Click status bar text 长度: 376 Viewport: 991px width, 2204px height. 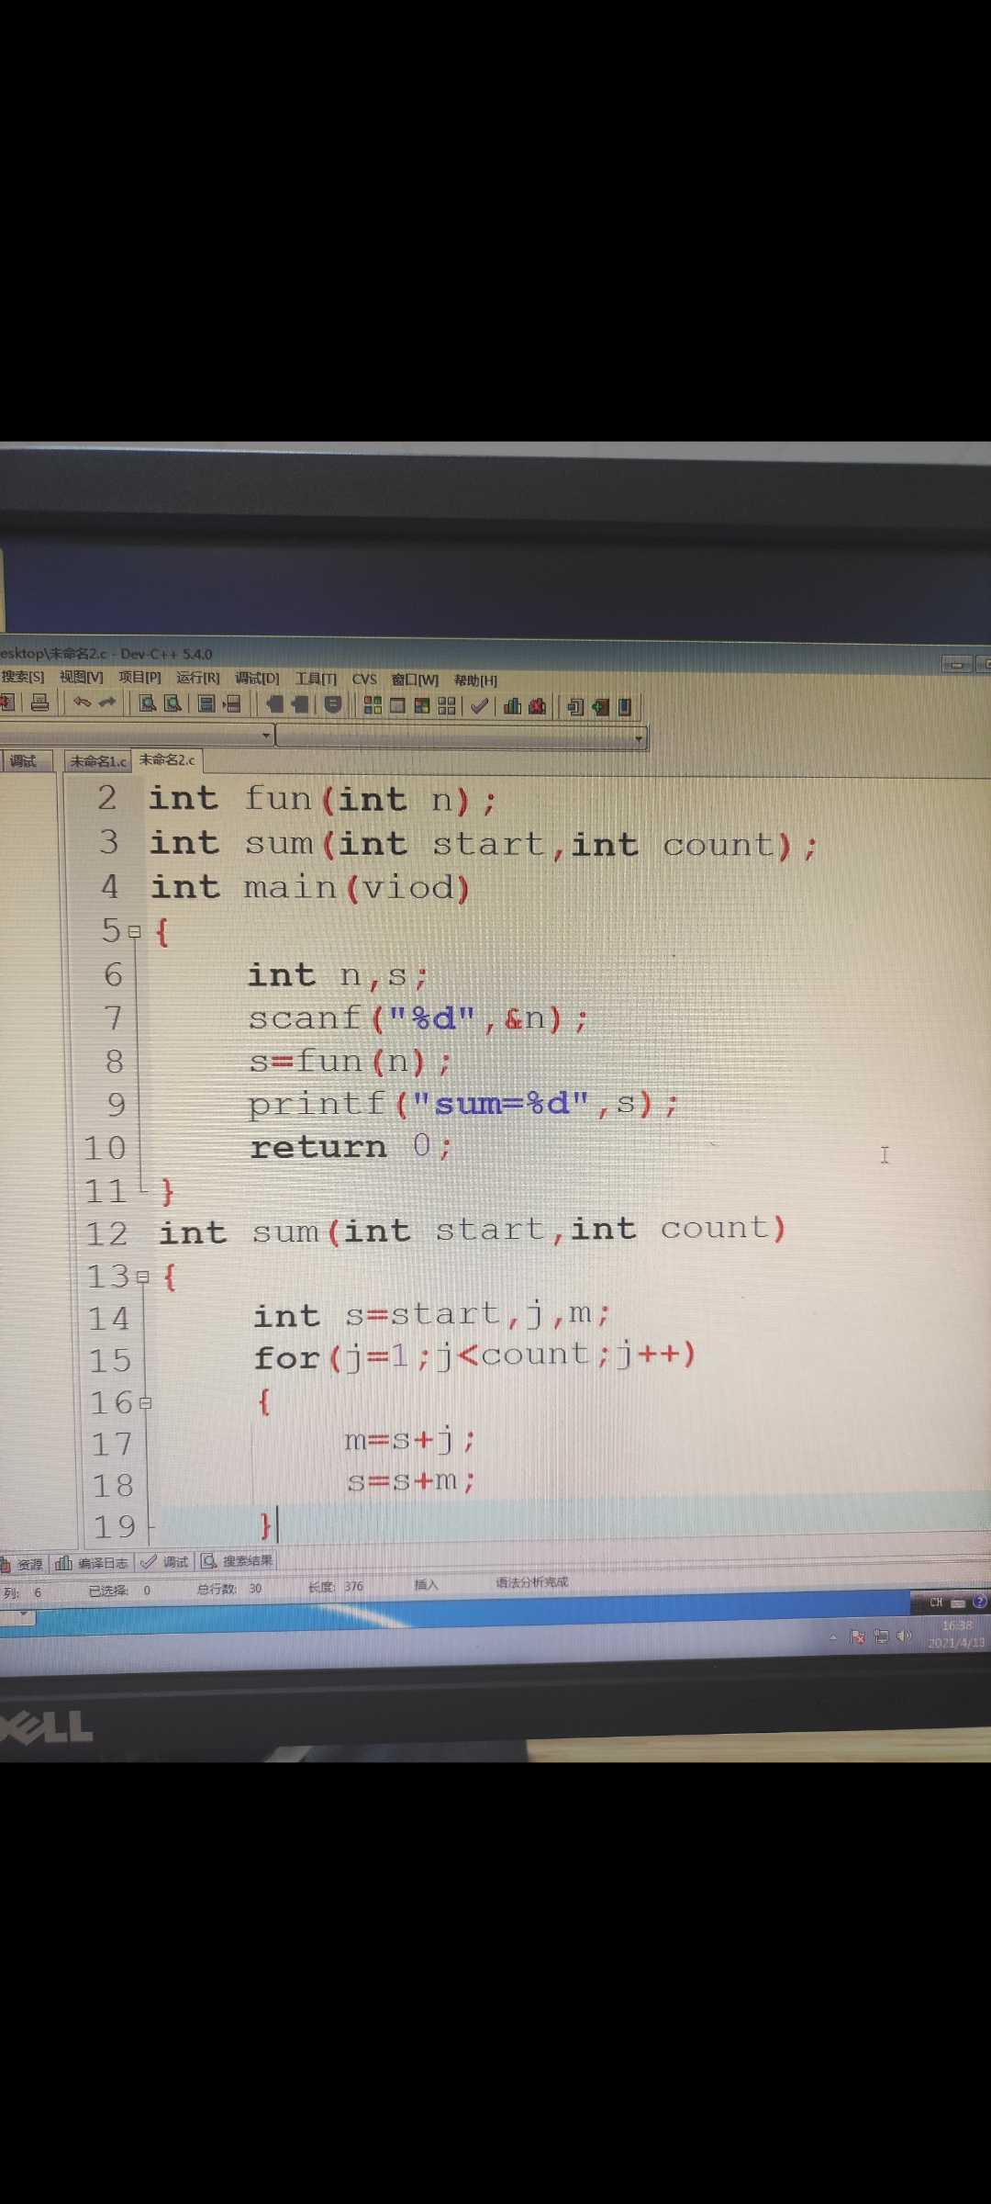(336, 1587)
